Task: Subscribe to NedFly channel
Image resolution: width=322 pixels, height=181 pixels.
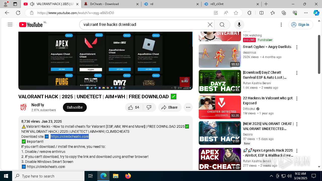Action: tap(75, 107)
